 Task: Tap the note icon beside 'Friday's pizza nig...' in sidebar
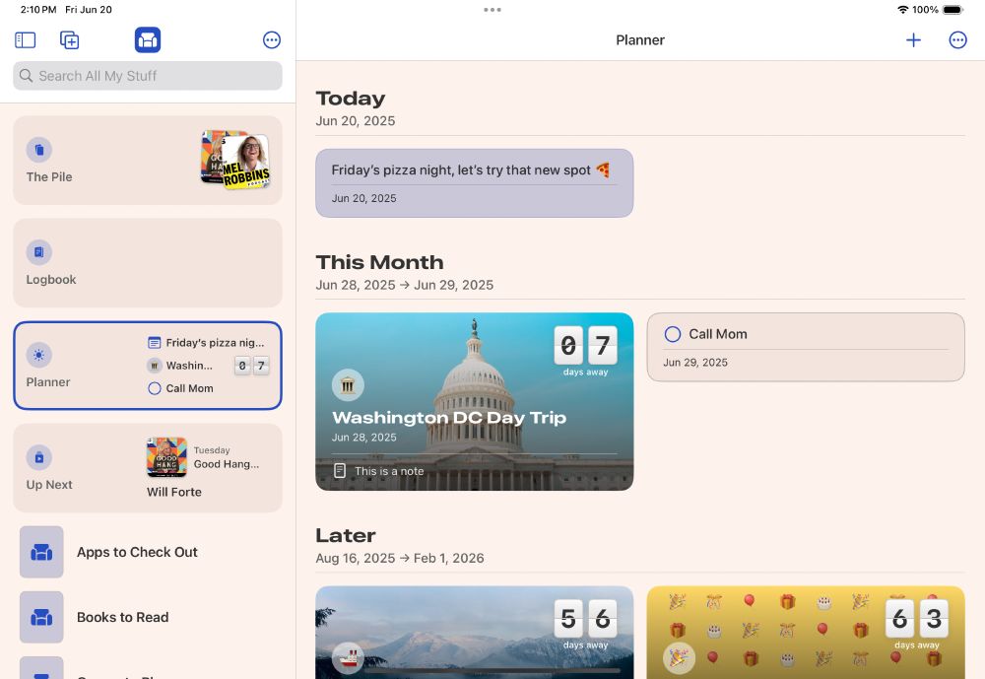pyautogui.click(x=154, y=343)
